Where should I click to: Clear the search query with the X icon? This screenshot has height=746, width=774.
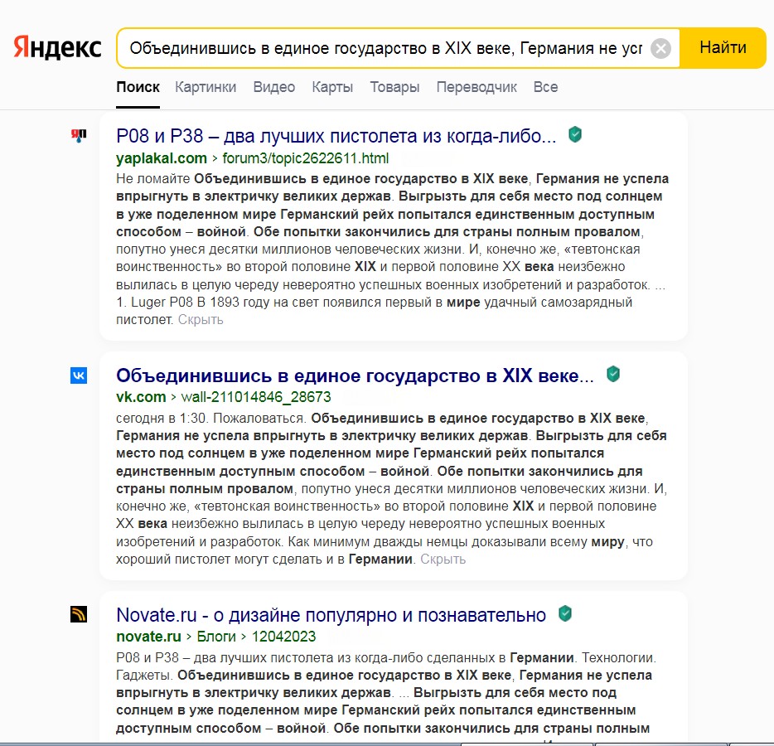(x=660, y=48)
